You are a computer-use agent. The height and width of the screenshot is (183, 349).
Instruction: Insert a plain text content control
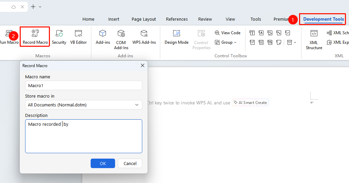(x=261, y=33)
